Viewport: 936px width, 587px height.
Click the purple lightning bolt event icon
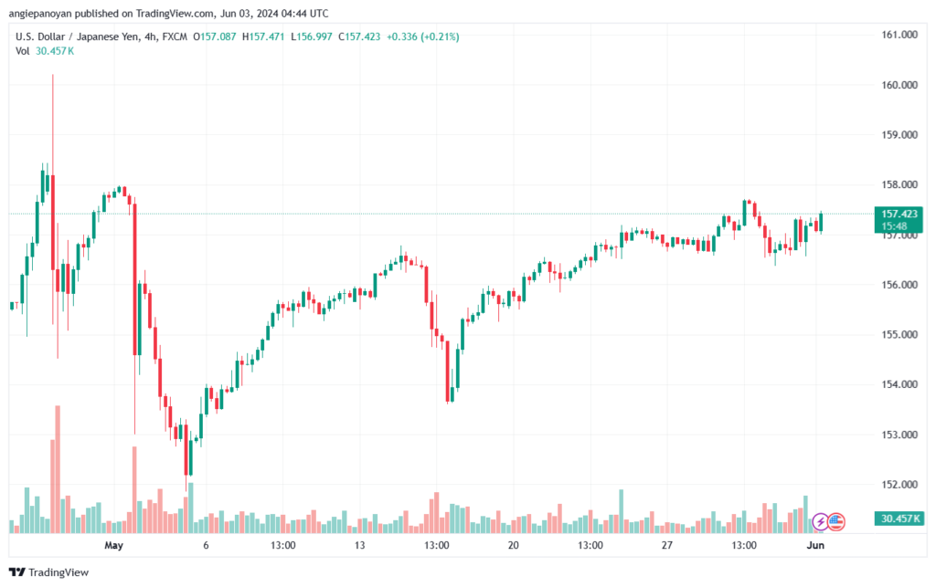820,522
